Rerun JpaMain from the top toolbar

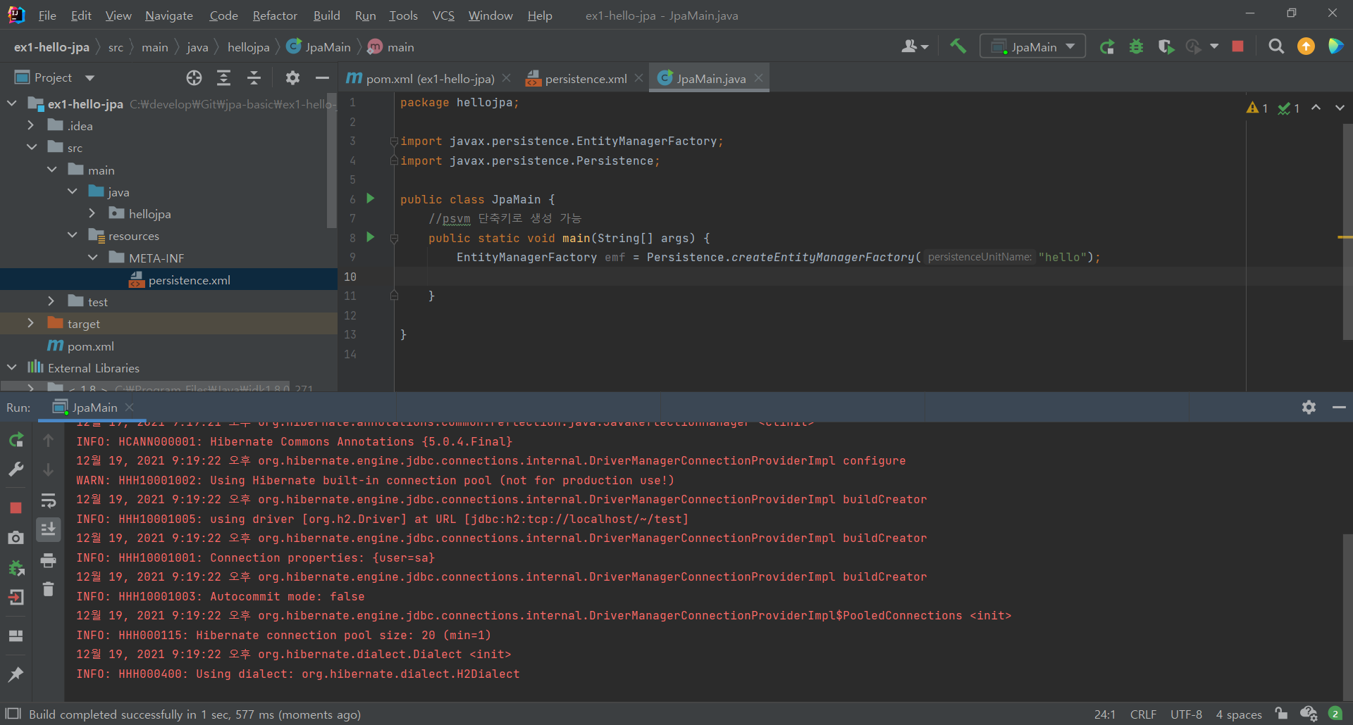1106,46
